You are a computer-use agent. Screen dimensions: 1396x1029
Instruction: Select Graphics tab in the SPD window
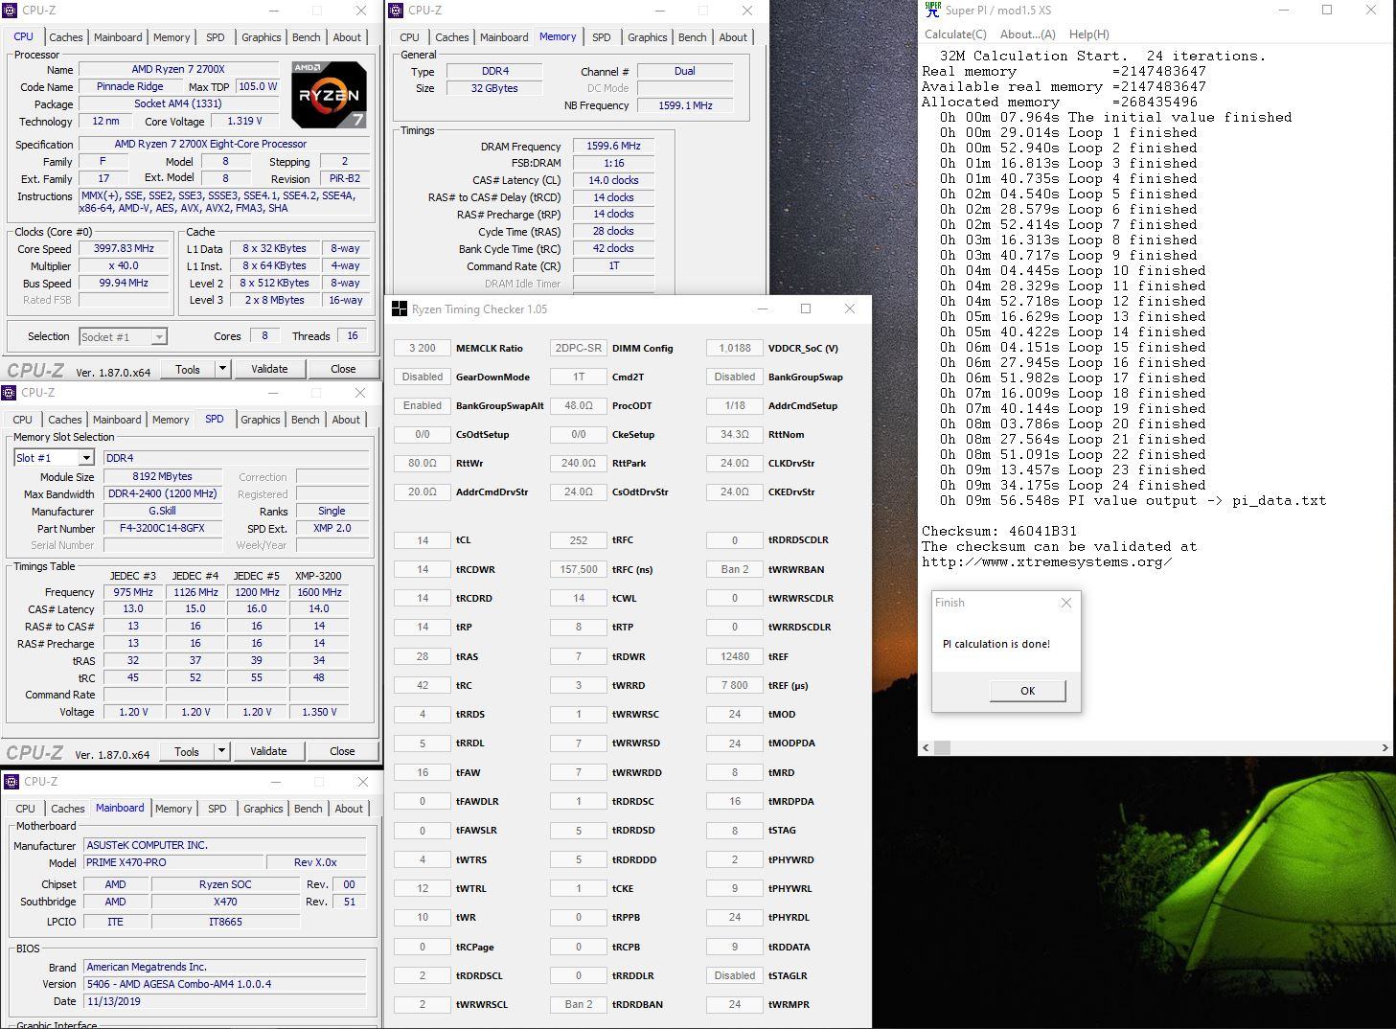[260, 420]
